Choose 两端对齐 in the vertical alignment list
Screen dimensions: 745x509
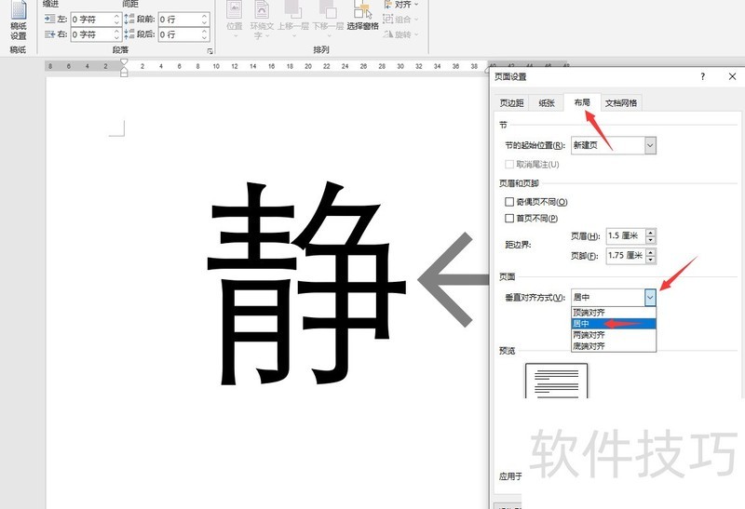click(x=589, y=335)
